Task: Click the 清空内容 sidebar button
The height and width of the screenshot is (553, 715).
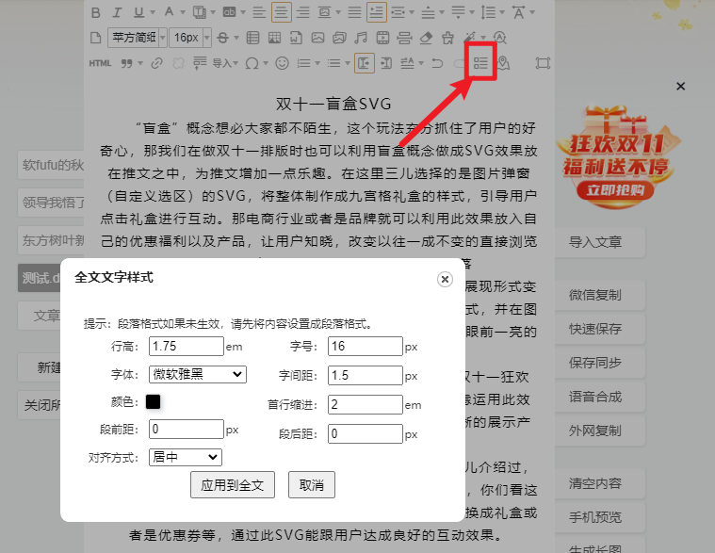Action: pyautogui.click(x=600, y=483)
